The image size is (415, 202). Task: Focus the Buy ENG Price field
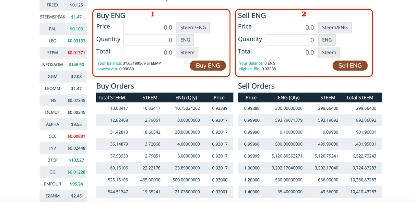tap(150, 28)
